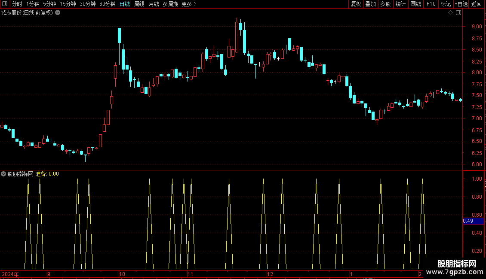Click the blue 0.49 value marker
This screenshot has height=279, width=486.
[473, 221]
